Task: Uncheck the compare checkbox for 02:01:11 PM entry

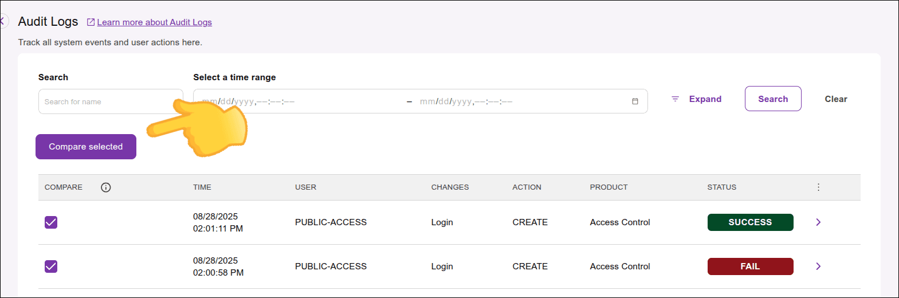Action: [x=51, y=222]
